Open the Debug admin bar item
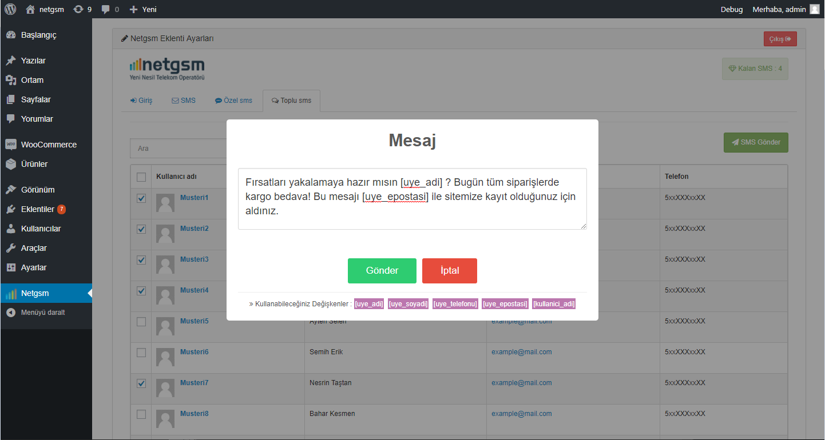Image resolution: width=825 pixels, height=440 pixels. [x=732, y=9]
